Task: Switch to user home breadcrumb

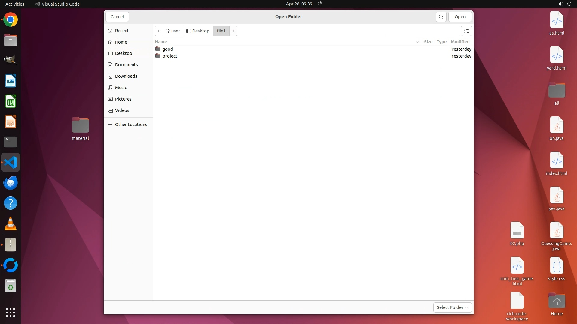Action: tap(173, 31)
